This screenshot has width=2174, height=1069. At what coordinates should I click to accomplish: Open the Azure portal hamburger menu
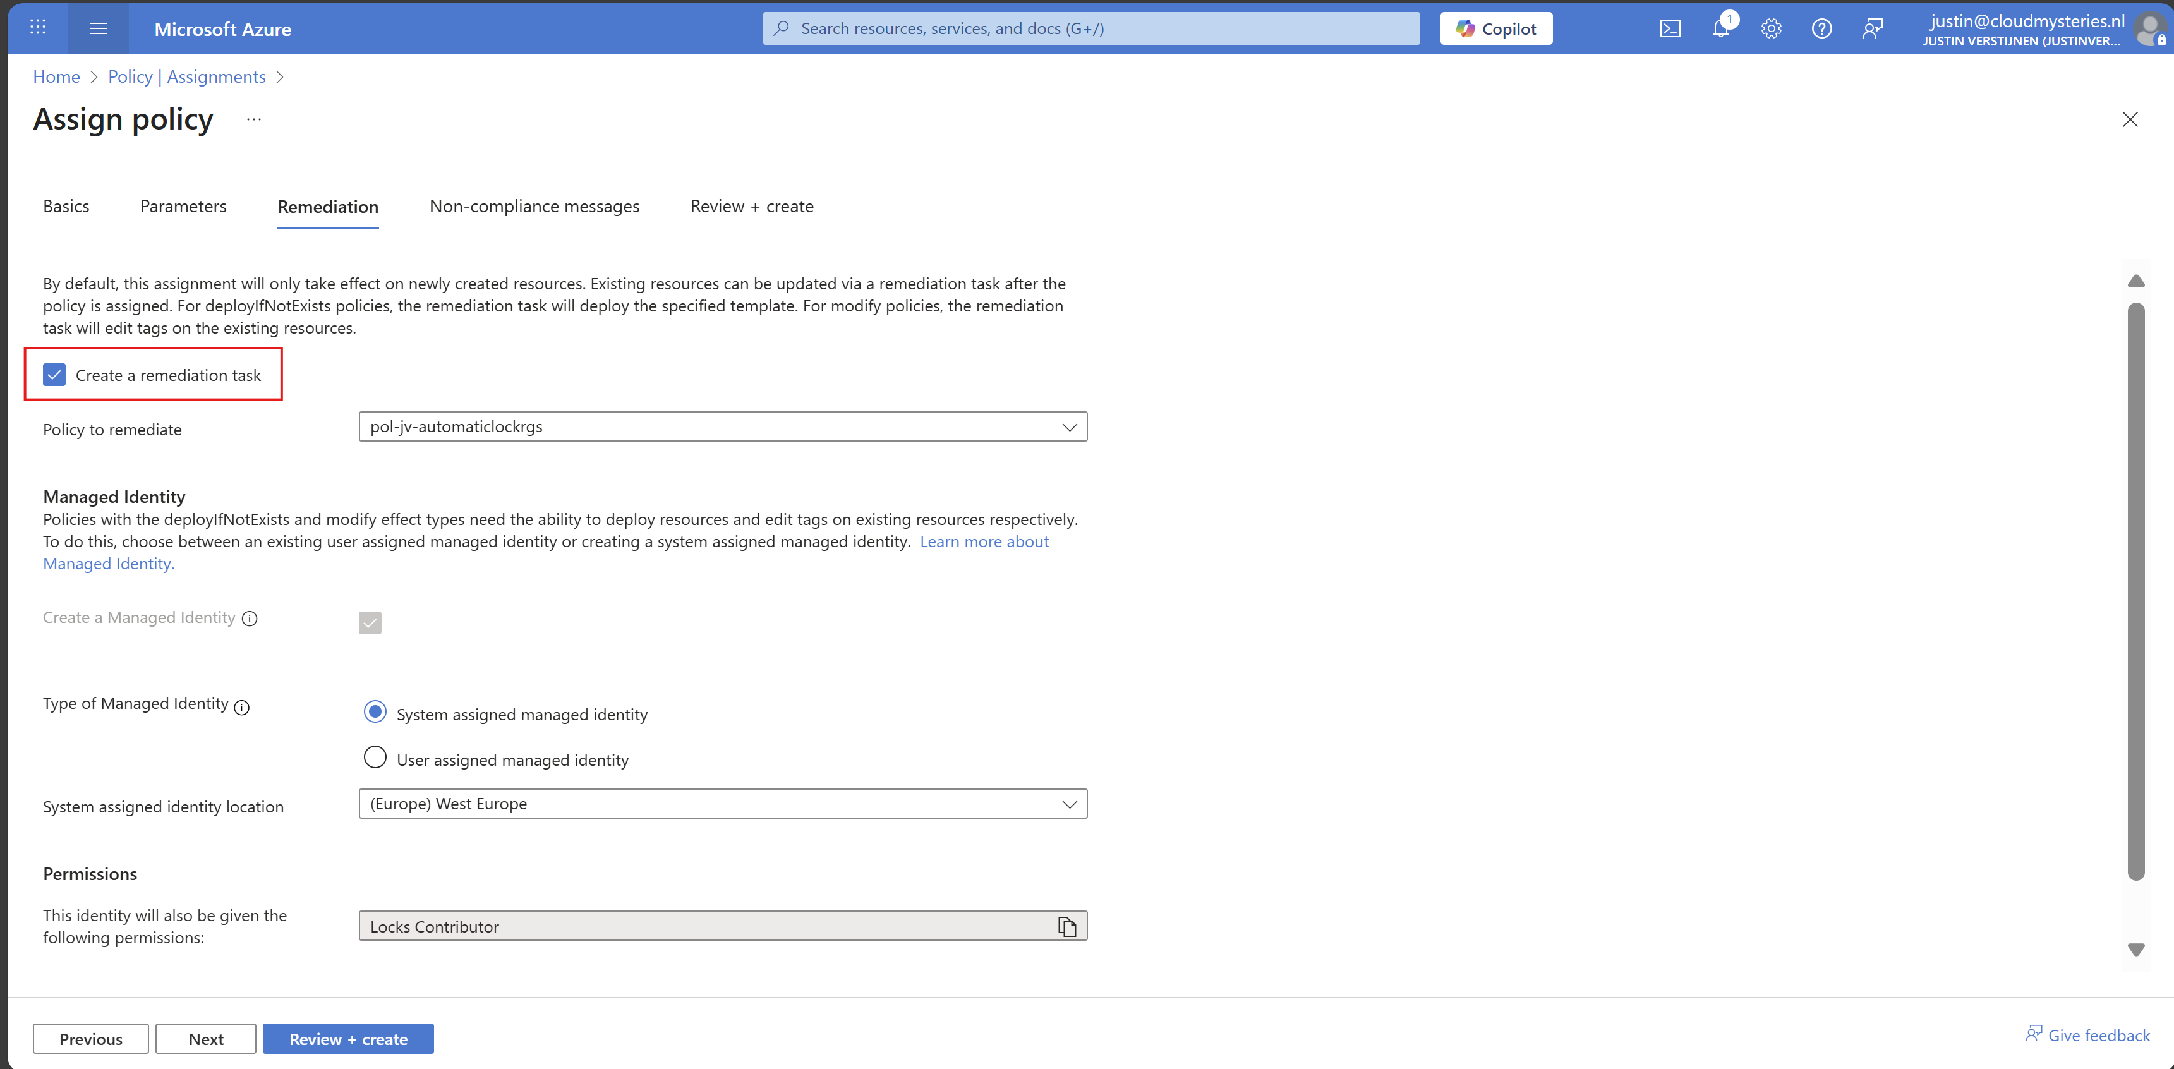(98, 28)
